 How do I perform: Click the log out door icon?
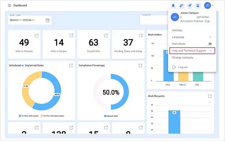[x=174, y=67]
